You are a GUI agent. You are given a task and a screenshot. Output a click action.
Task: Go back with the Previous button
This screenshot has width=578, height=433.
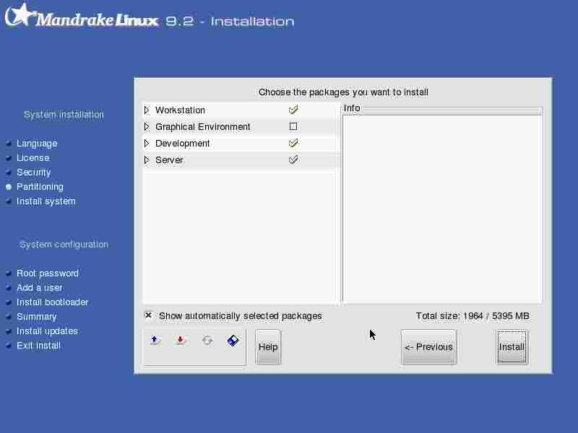click(x=428, y=347)
